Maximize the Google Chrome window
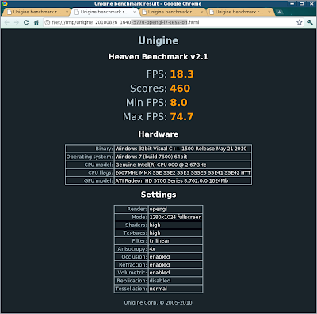317x314 pixels. [x=301, y=4]
